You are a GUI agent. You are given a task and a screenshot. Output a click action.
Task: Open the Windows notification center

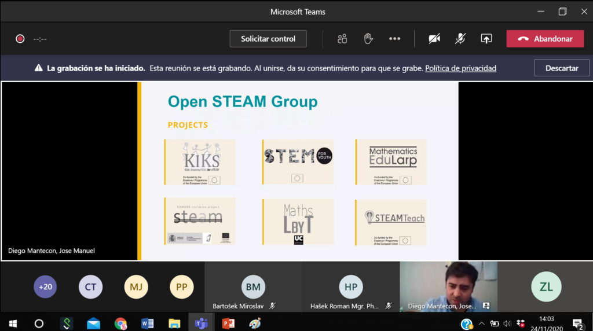[x=577, y=324]
